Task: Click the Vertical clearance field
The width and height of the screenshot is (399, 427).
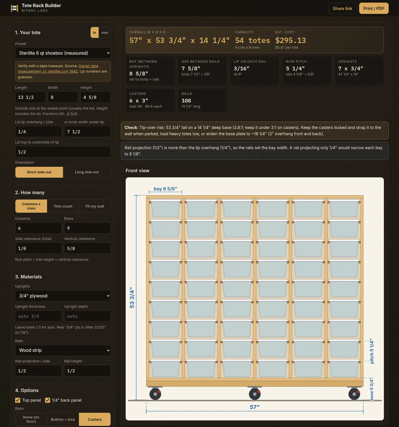Action: 87,248
